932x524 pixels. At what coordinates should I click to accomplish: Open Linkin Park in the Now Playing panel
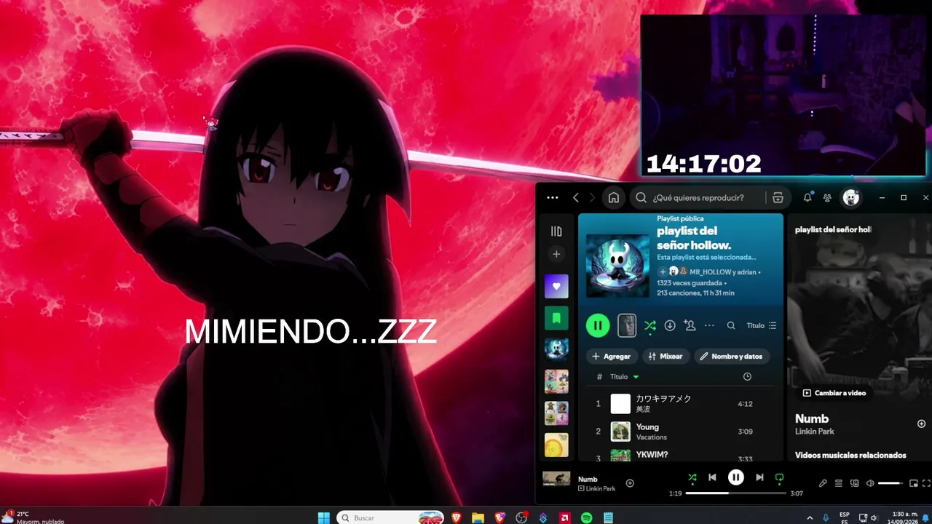tap(815, 432)
